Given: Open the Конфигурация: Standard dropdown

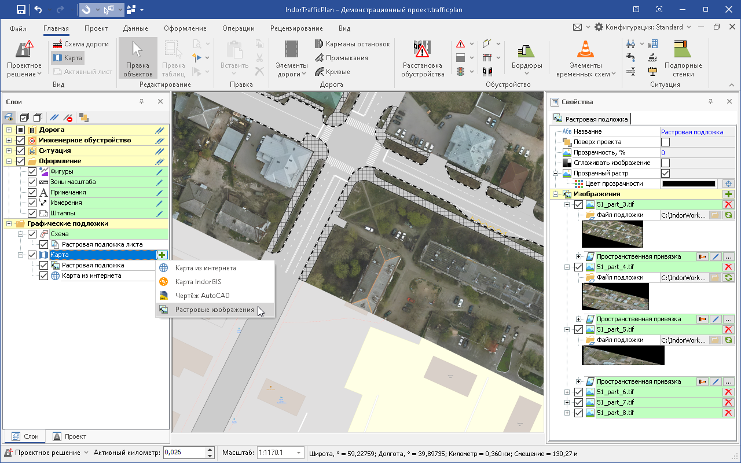Looking at the screenshot, I should click(688, 27).
